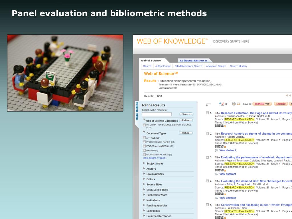Expand the Institutions refine section

[x=144, y=200]
